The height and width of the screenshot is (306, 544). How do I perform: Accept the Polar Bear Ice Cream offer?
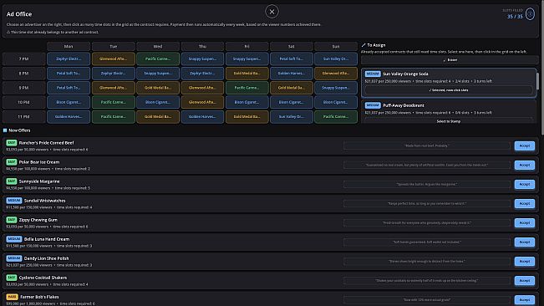coord(524,166)
